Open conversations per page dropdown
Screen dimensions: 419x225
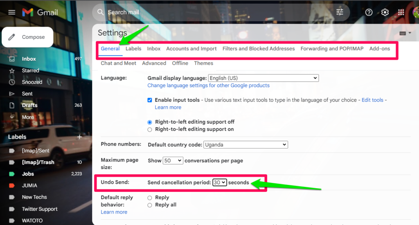point(173,161)
